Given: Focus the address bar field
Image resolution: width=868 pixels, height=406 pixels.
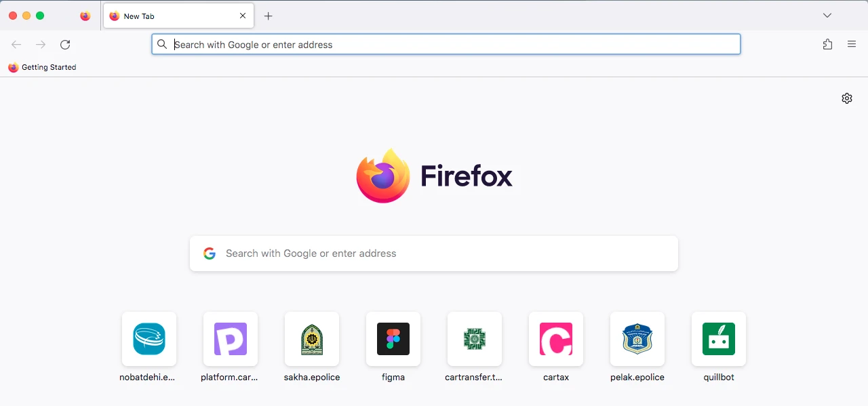Looking at the screenshot, I should pos(446,45).
